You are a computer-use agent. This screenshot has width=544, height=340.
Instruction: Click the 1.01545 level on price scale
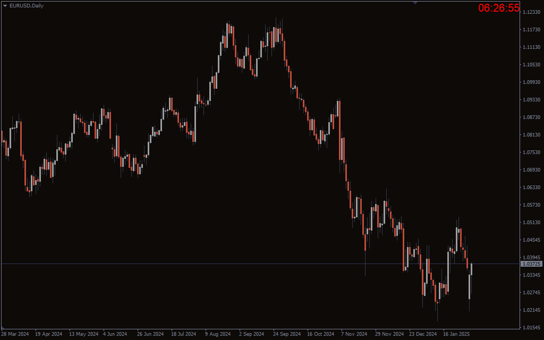click(x=531, y=327)
